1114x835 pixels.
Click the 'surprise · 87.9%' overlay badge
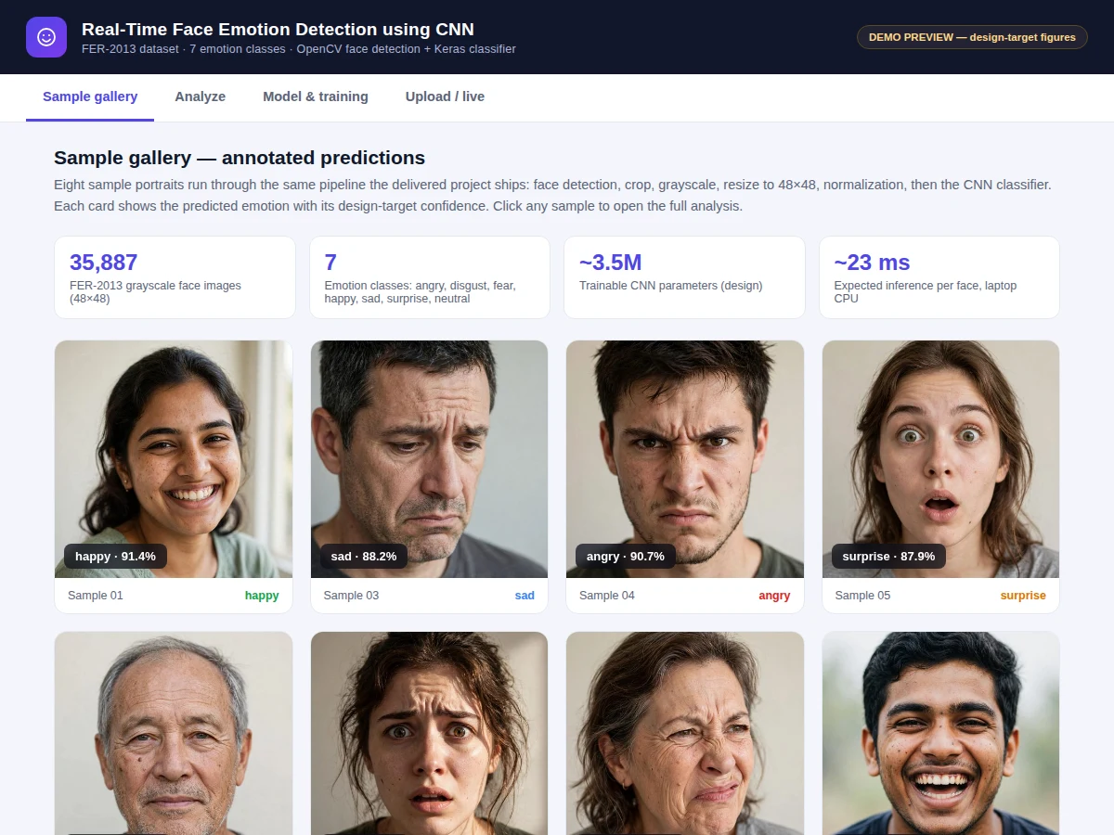coord(888,557)
